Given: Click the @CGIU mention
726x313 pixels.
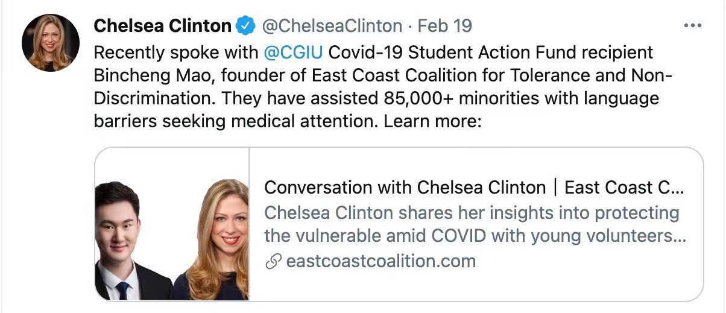Looking at the screenshot, I should (x=293, y=52).
